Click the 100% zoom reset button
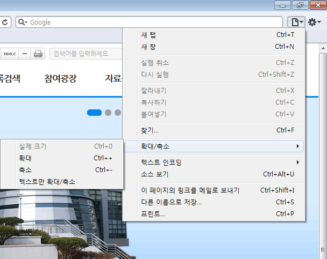Viewport: 327px width, 259px height. [9, 54]
